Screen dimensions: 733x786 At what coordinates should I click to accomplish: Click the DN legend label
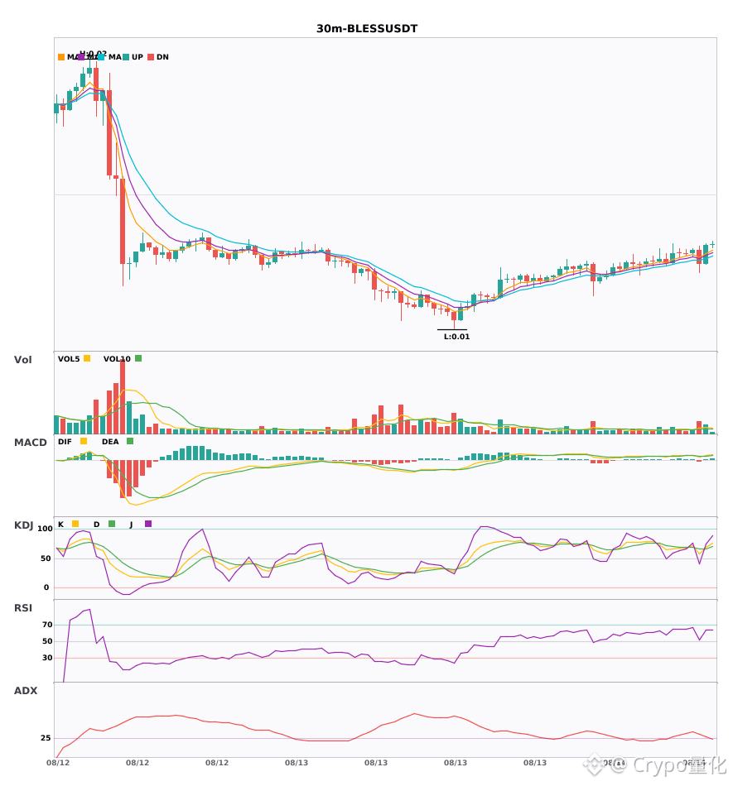(162, 57)
